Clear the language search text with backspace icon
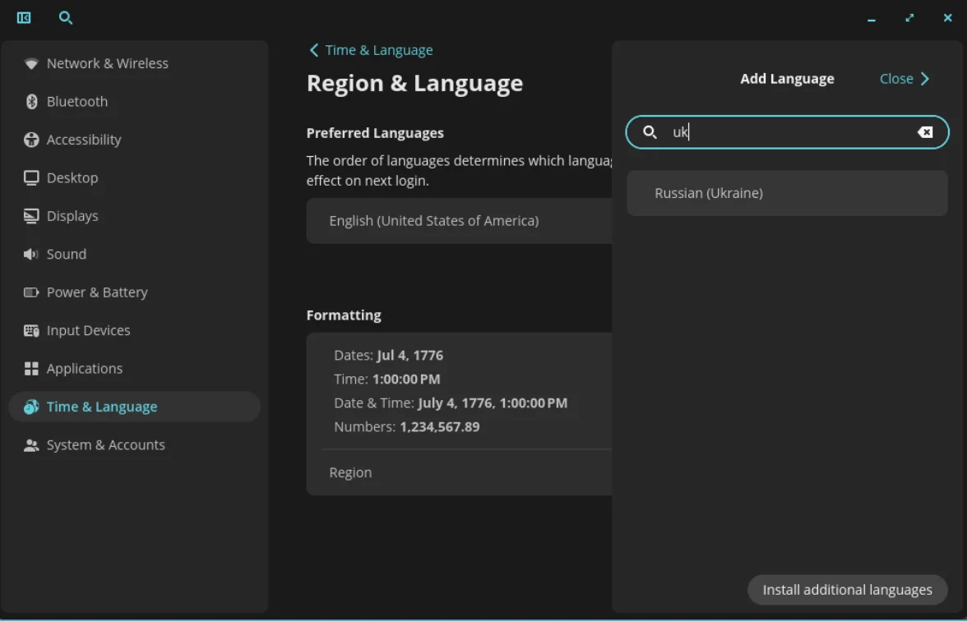 925,132
